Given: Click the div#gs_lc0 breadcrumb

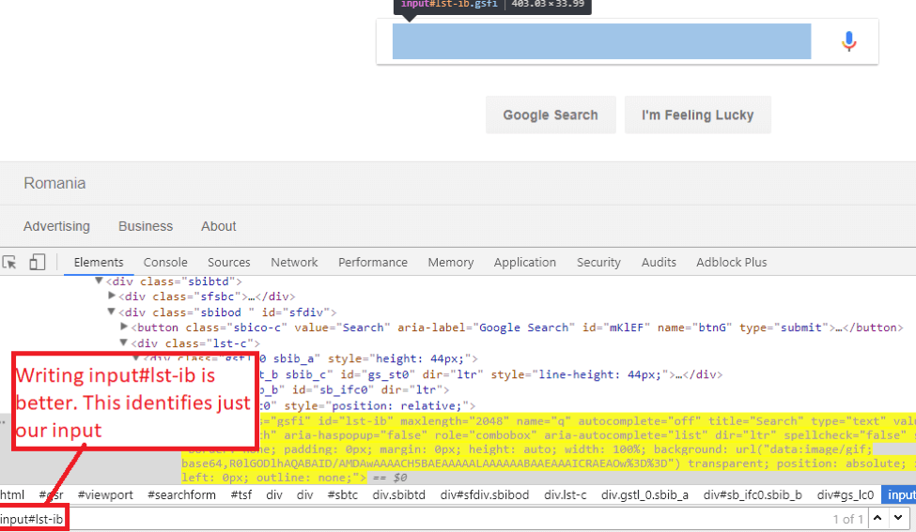Looking at the screenshot, I should [x=846, y=495].
